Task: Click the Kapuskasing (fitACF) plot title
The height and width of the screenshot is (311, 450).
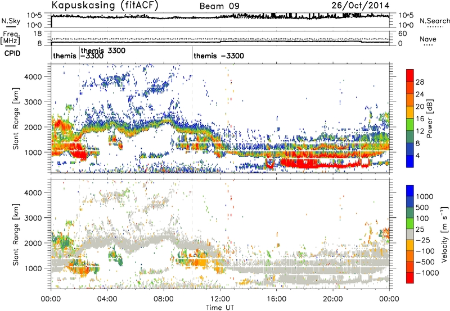Action: (x=105, y=6)
